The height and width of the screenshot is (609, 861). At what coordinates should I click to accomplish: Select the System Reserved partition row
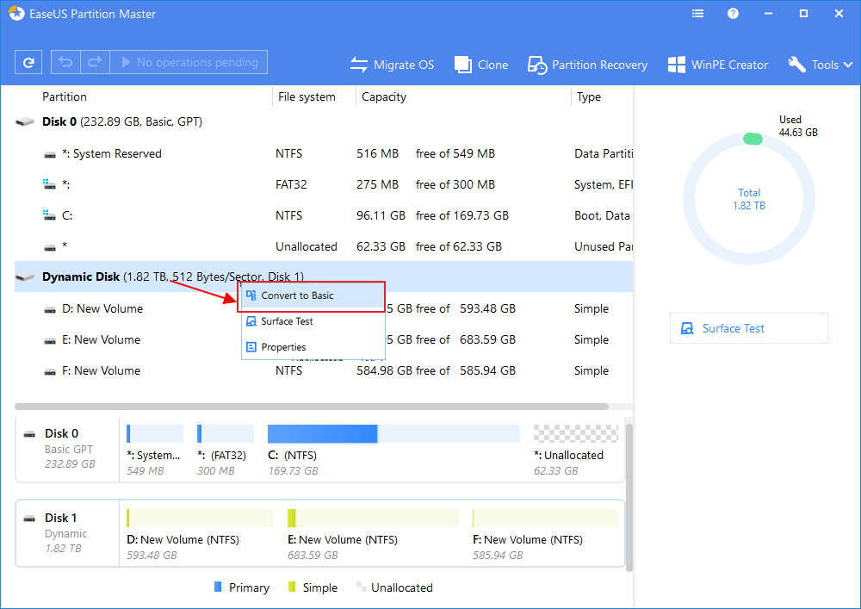pos(324,154)
